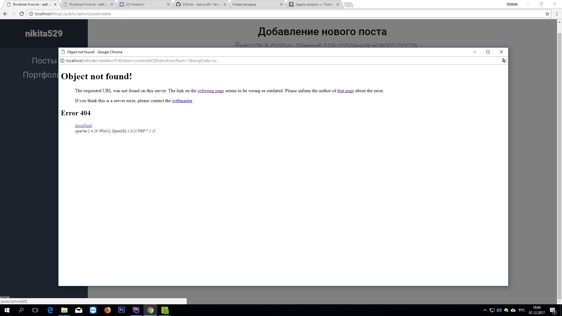Viewport: 562px width, 316px height.
Task: Open network icon in system tray
Action: point(492,310)
